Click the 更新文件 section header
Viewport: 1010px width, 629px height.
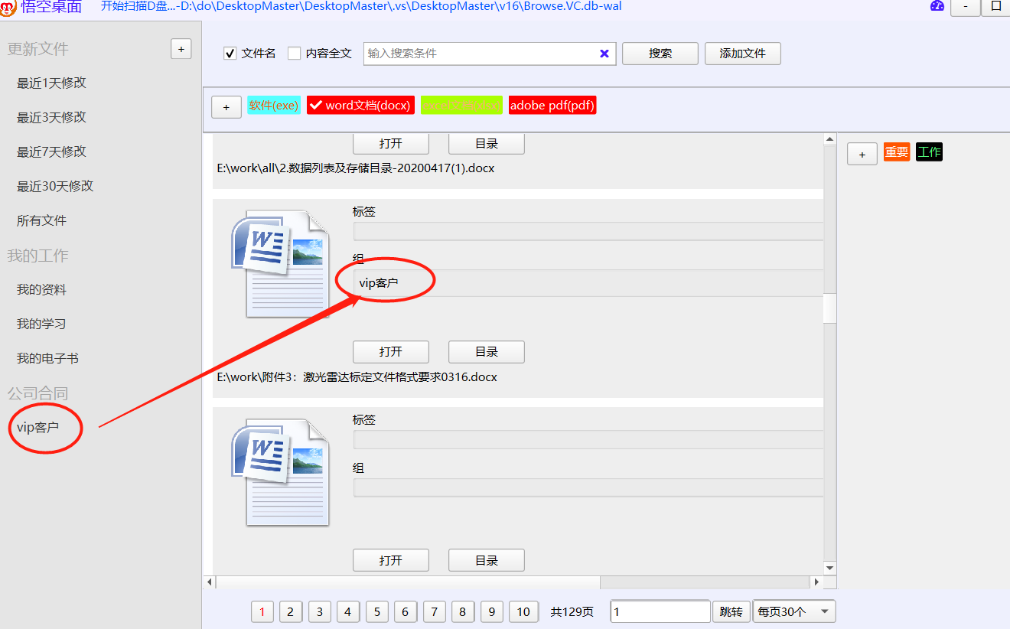point(38,49)
